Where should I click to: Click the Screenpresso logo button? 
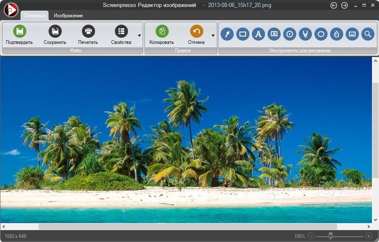[x=11, y=10]
